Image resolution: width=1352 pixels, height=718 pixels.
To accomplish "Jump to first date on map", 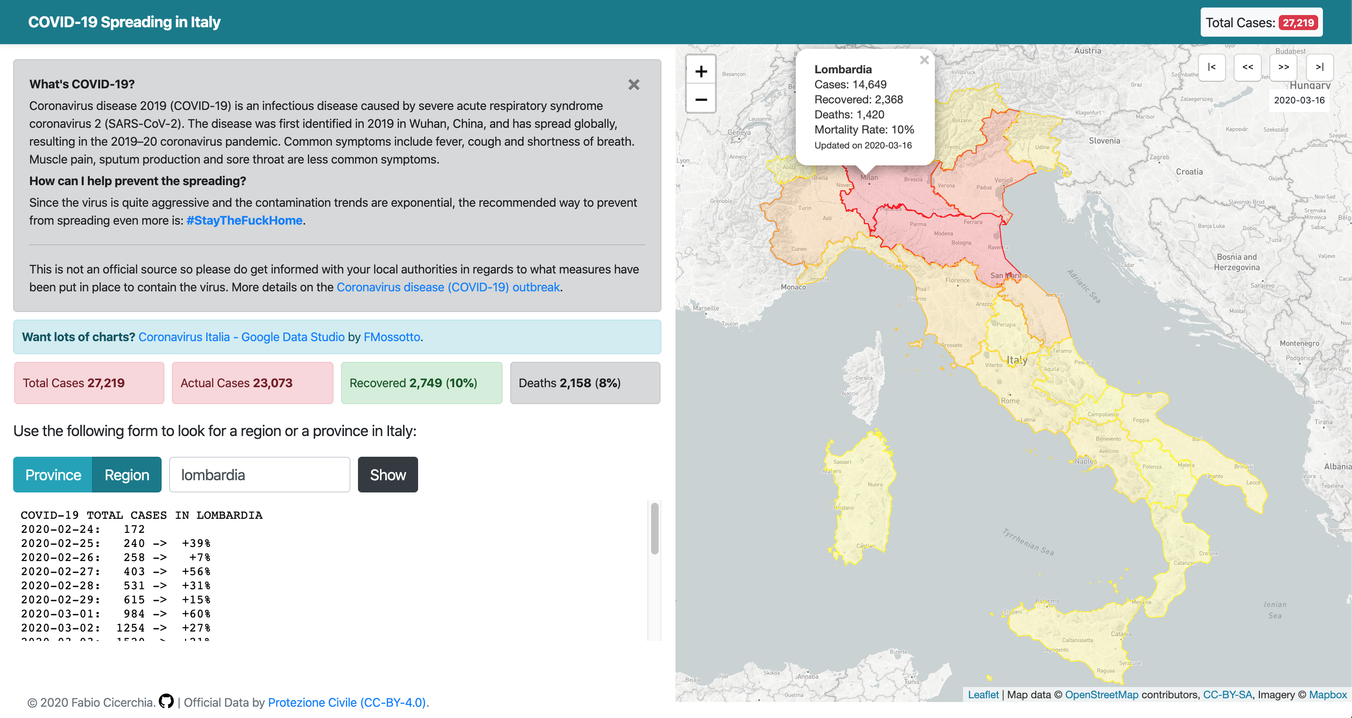I will tap(1212, 67).
